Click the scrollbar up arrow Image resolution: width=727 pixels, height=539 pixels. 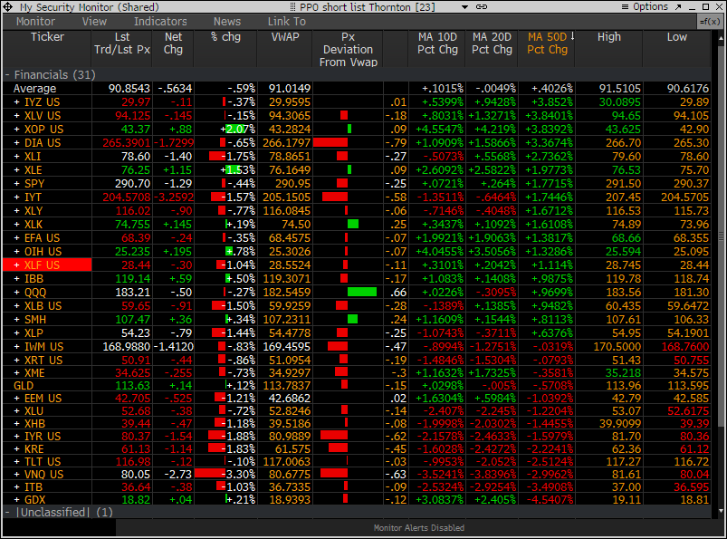pos(721,39)
